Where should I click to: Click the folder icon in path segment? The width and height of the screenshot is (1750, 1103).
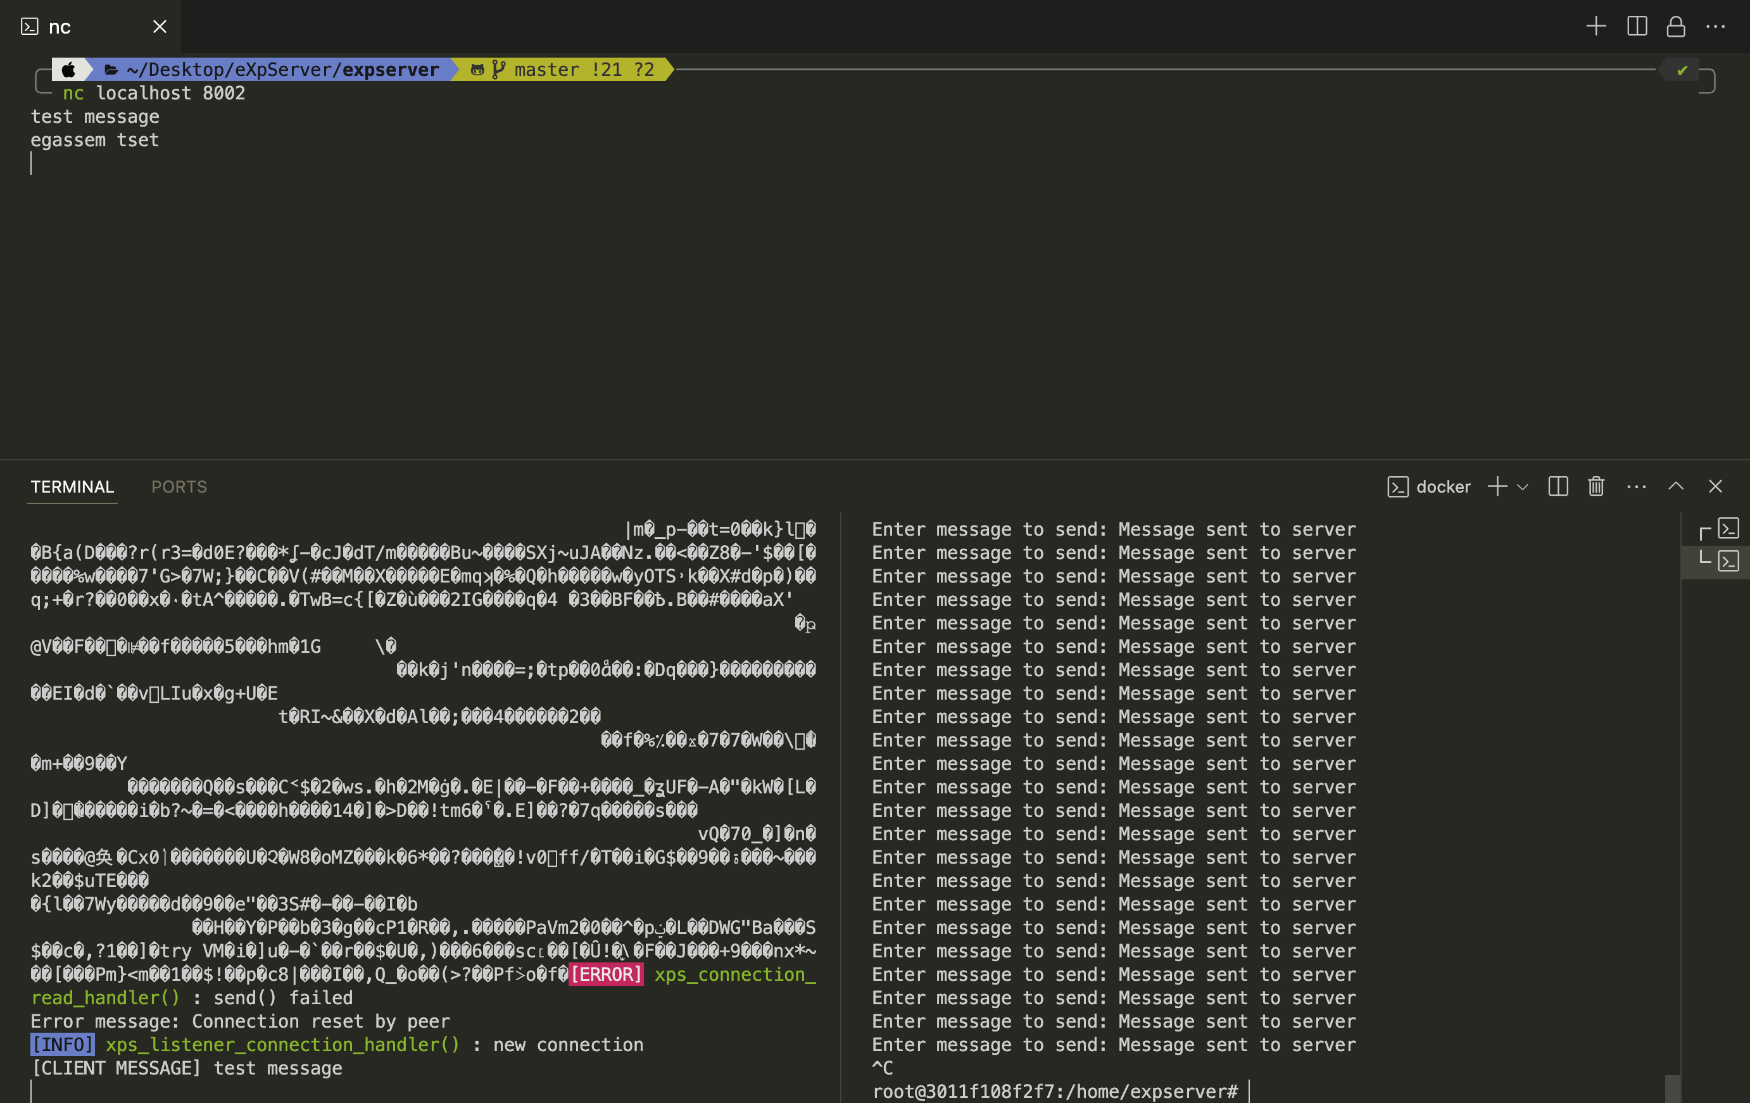pos(111,70)
